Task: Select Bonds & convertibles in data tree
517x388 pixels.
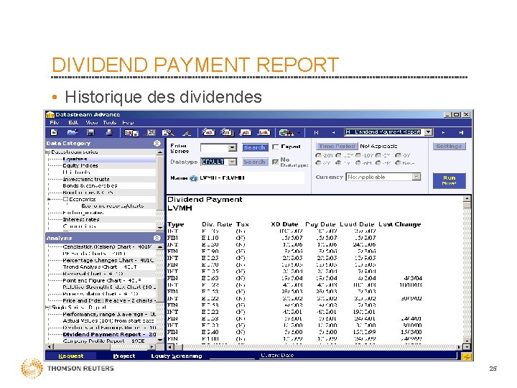Action: (x=90, y=186)
